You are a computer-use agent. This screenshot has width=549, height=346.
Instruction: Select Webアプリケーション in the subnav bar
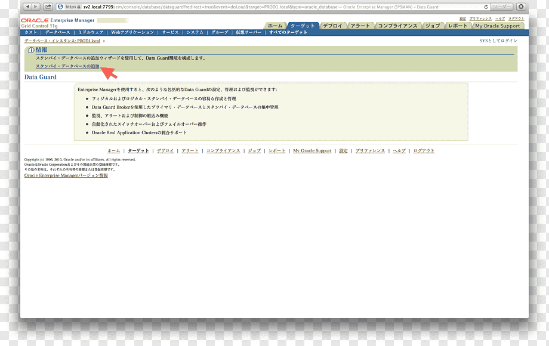[x=132, y=32]
